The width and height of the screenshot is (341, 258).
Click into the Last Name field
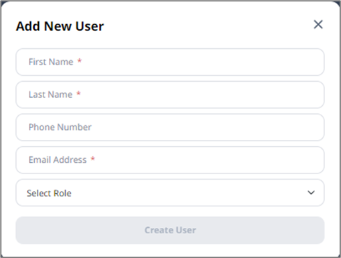[170, 94]
